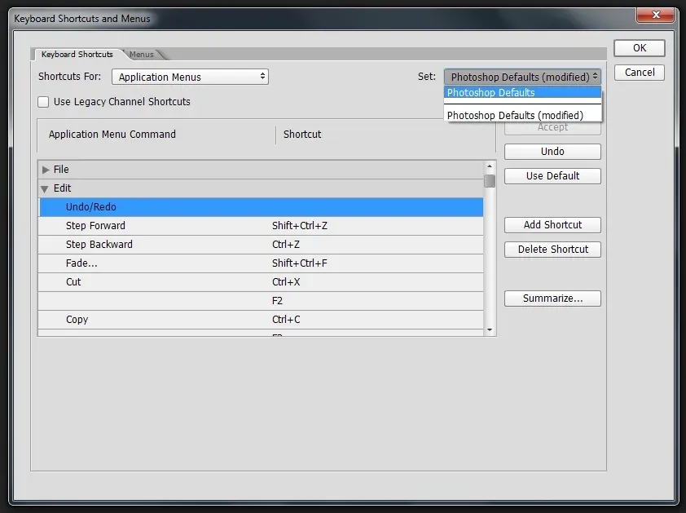Select the Keyboard Shortcuts tab

pyautogui.click(x=77, y=55)
